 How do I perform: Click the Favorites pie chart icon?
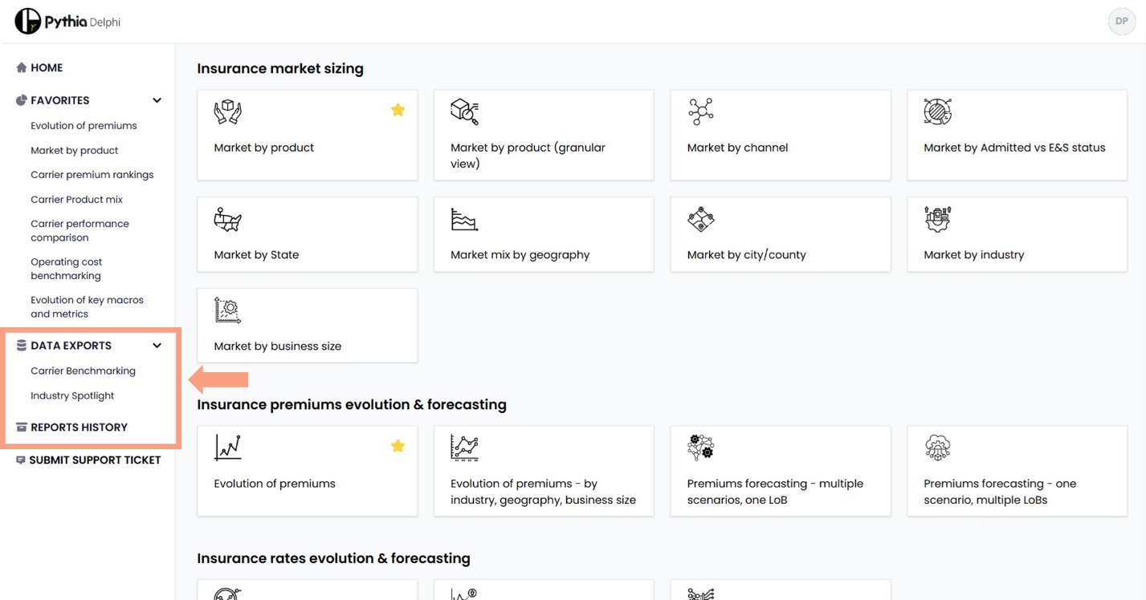[22, 100]
